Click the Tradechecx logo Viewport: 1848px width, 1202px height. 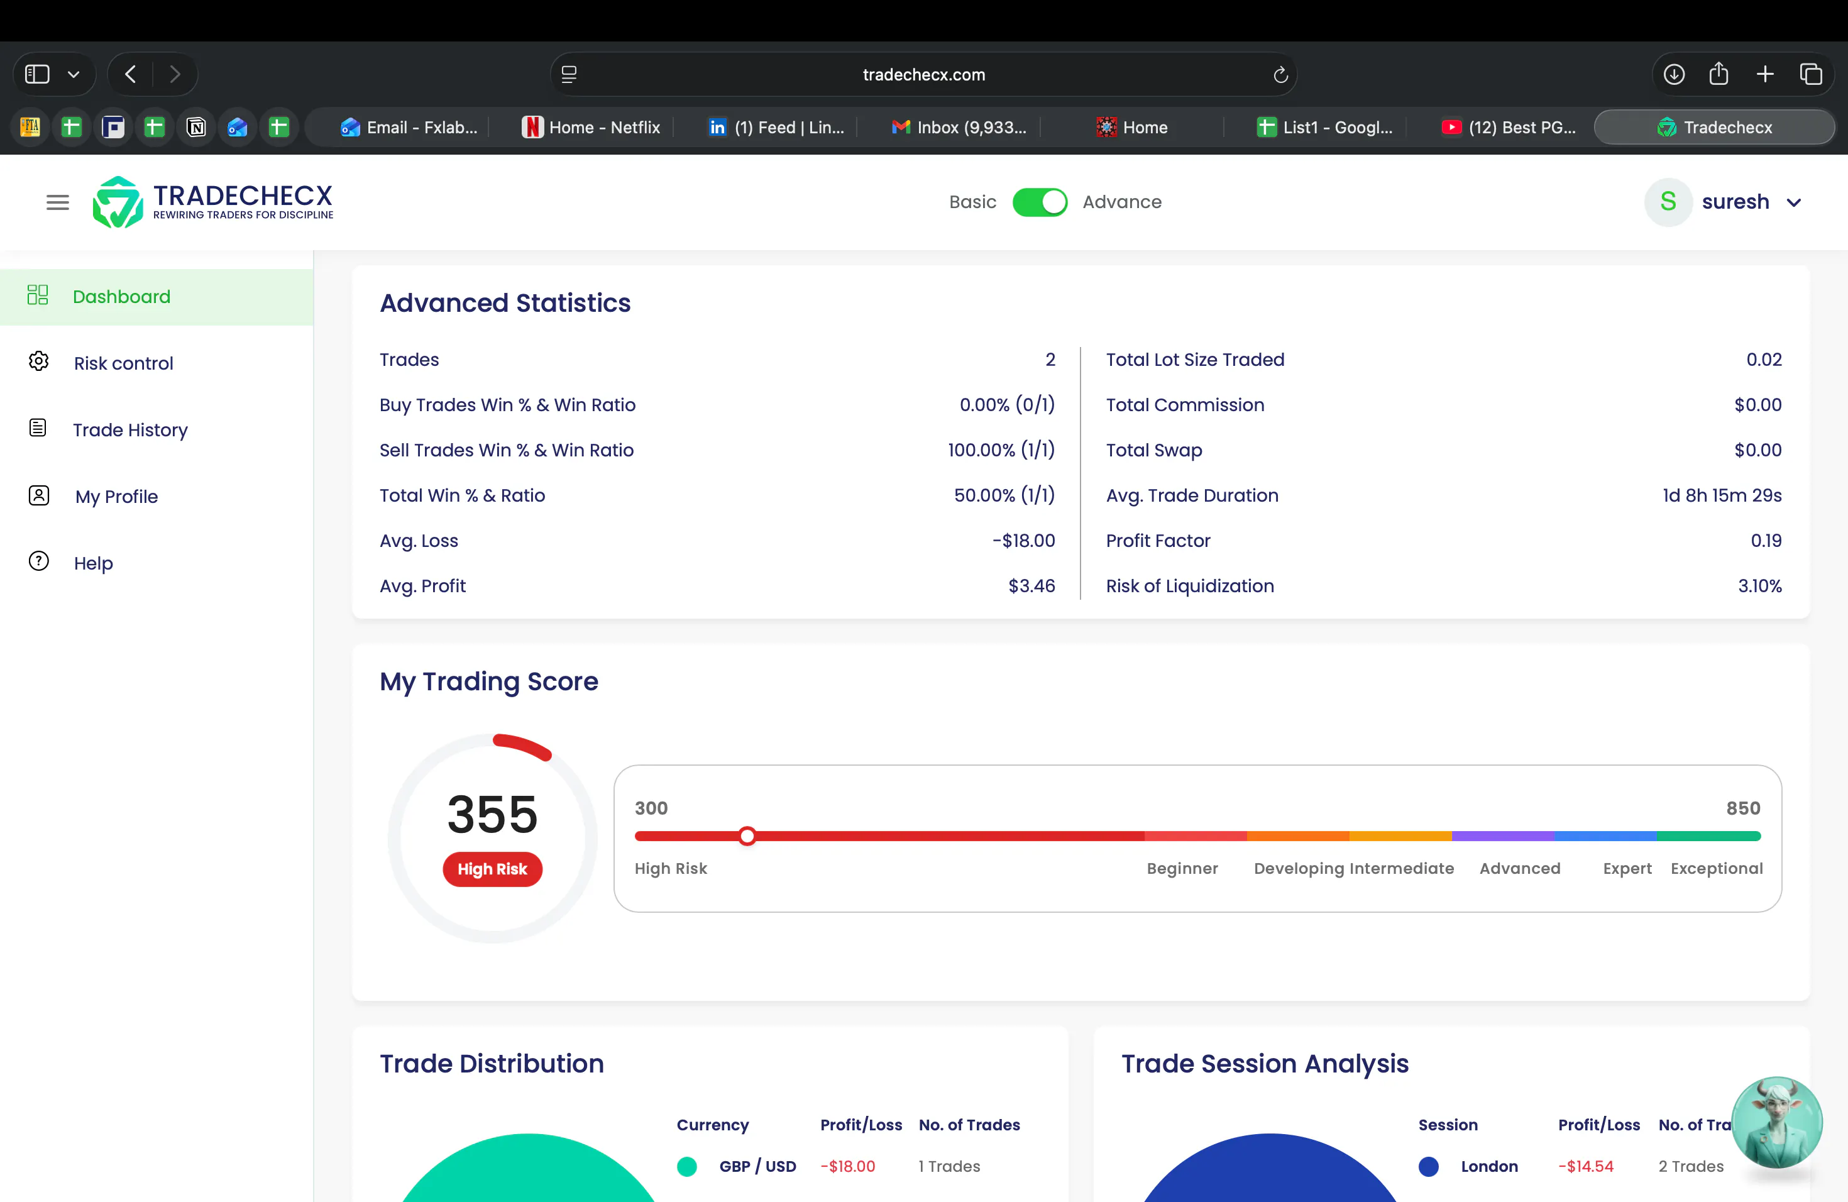[x=212, y=202]
